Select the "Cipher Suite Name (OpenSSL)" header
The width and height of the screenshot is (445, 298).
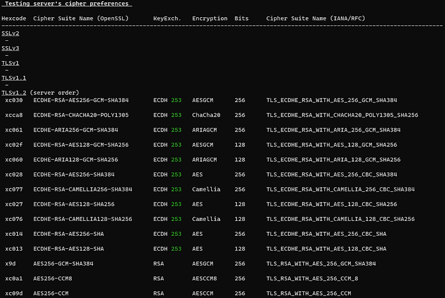(81, 18)
